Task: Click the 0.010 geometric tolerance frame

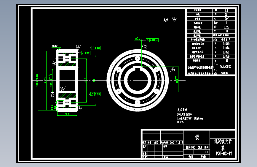Action: pyautogui.click(x=95, y=94)
